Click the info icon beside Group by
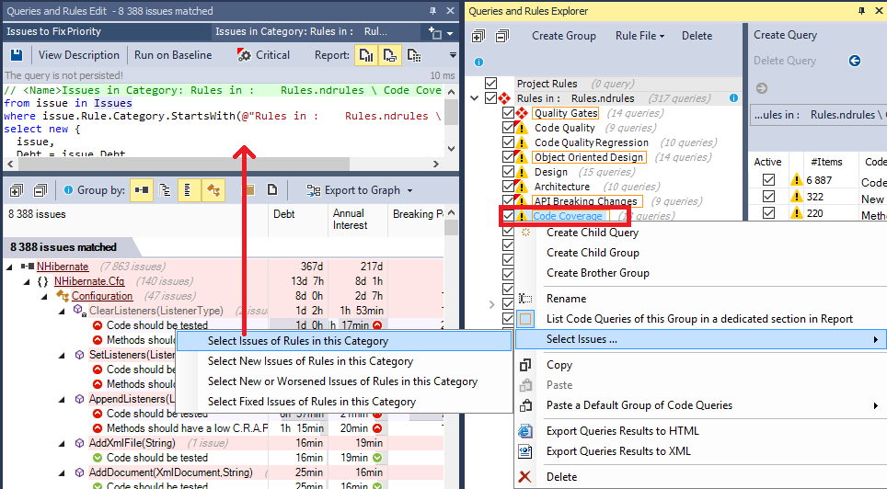Screen dimensions: 887x489 tap(68, 190)
